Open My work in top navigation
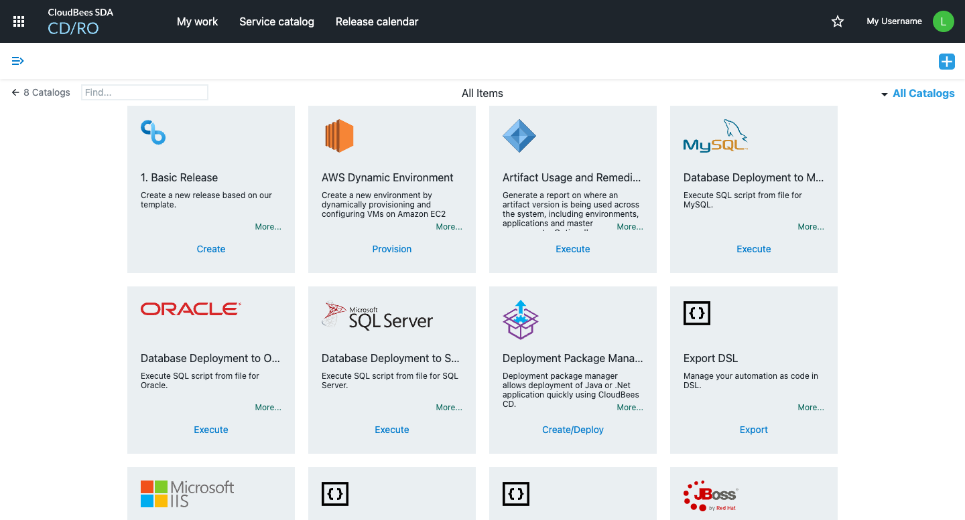The width and height of the screenshot is (965, 520). coord(197,21)
